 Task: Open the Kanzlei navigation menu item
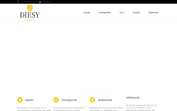tap(87, 12)
